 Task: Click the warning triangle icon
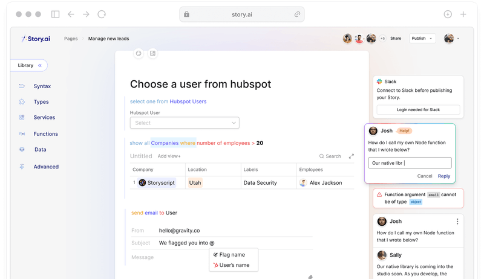tap(379, 194)
